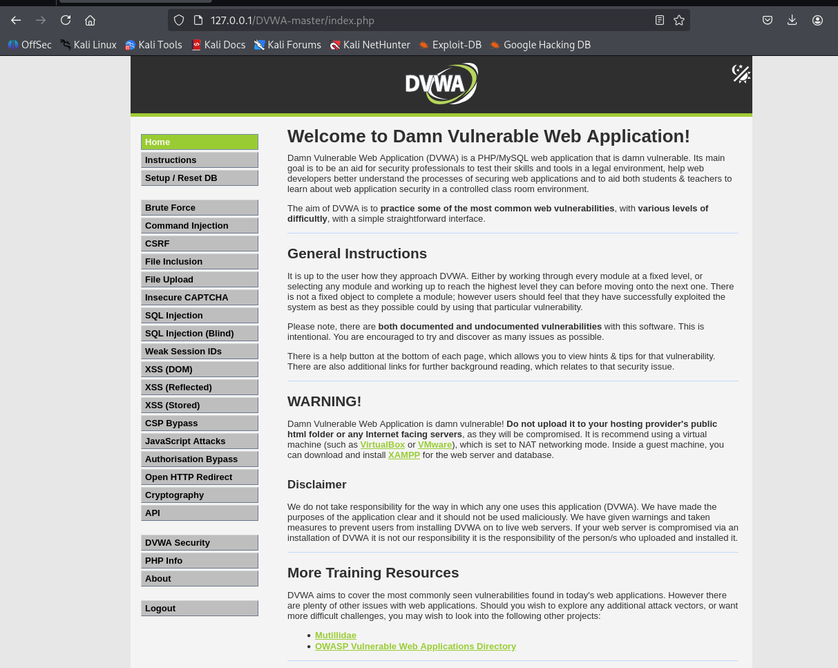Open the XSS (Stored) module
This screenshot has height=668, width=838.
point(200,405)
